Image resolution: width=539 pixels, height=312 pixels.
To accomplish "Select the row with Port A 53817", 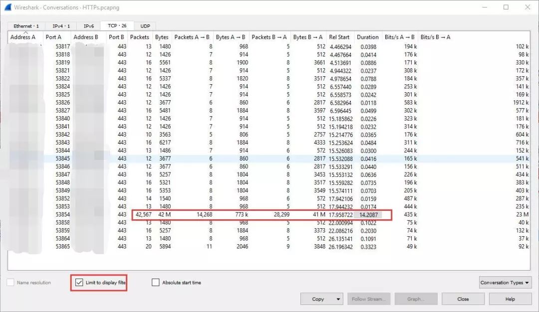I will 269,46.
